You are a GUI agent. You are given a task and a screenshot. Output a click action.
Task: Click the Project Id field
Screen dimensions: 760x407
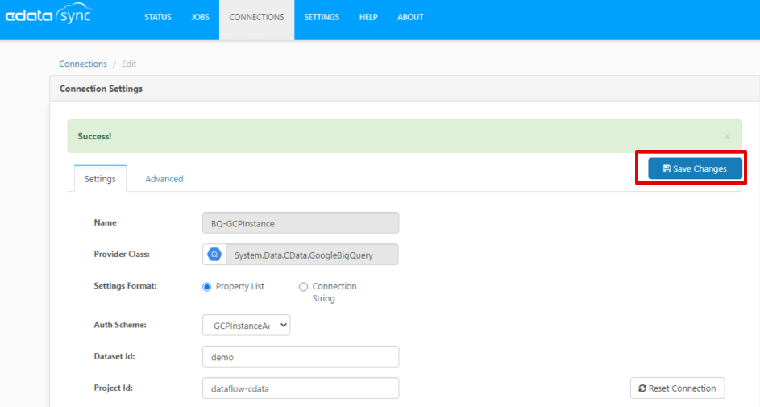[301, 388]
